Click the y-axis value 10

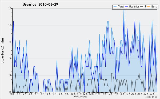coord(10,25)
